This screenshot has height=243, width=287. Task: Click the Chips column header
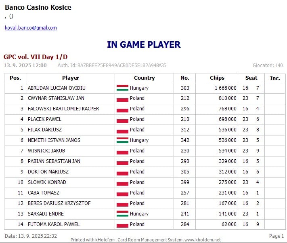[217, 78]
